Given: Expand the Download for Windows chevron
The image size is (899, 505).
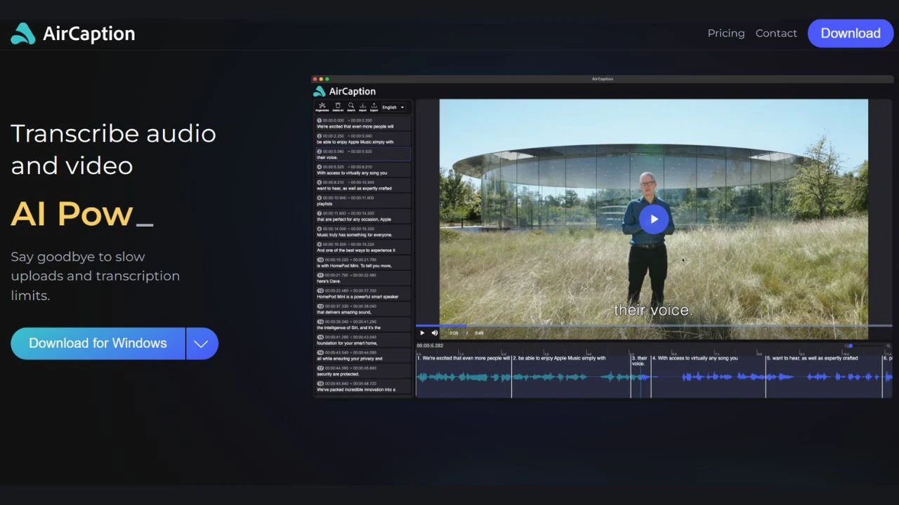Looking at the screenshot, I should pos(202,343).
